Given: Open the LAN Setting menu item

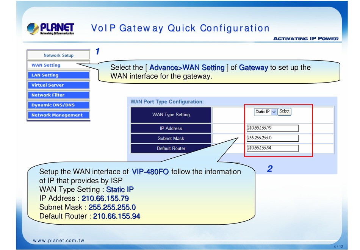Looking at the screenshot, I should coord(58,75).
